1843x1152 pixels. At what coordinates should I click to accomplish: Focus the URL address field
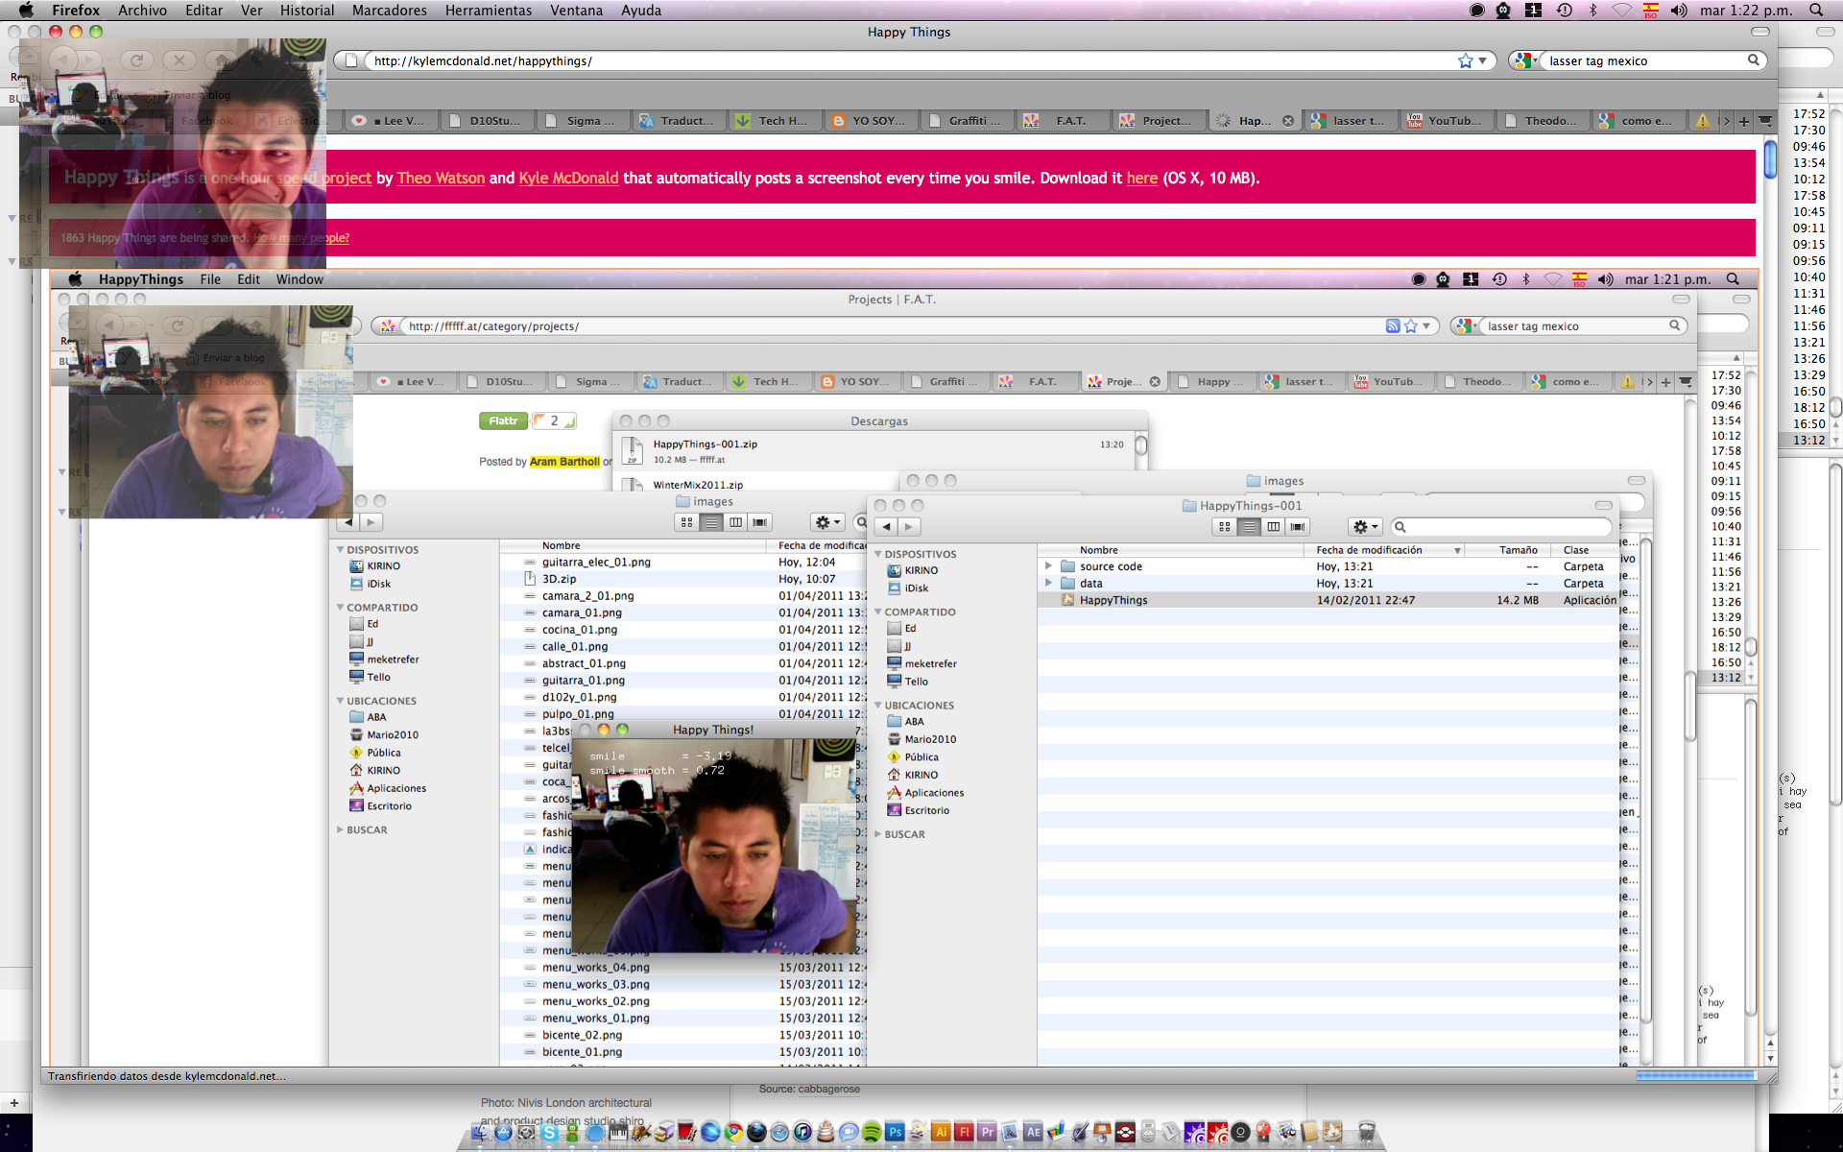912,60
